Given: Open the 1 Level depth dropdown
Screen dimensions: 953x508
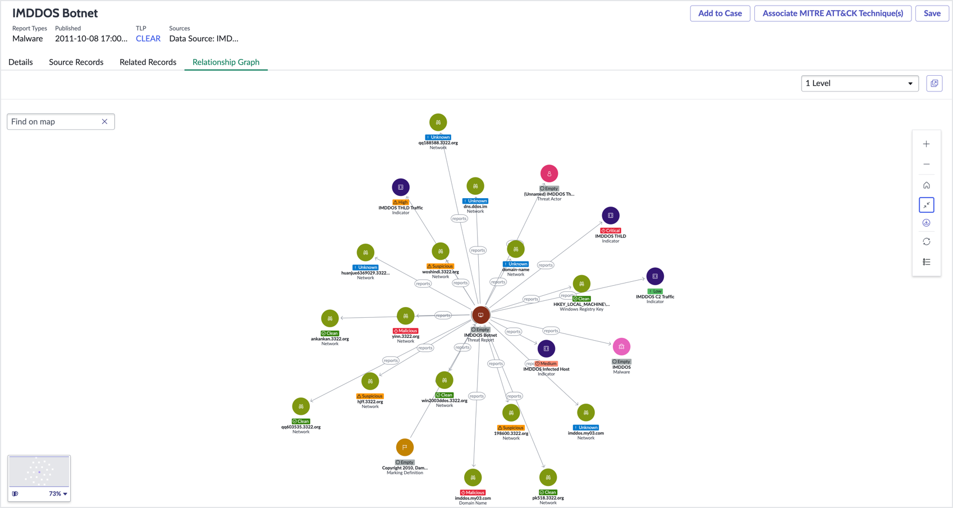Looking at the screenshot, I should point(859,84).
